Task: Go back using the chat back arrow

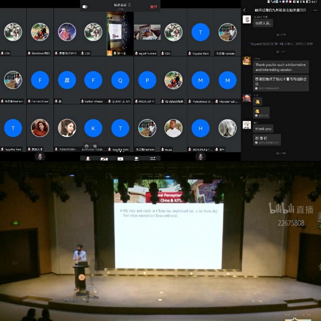Action: tap(244, 10)
